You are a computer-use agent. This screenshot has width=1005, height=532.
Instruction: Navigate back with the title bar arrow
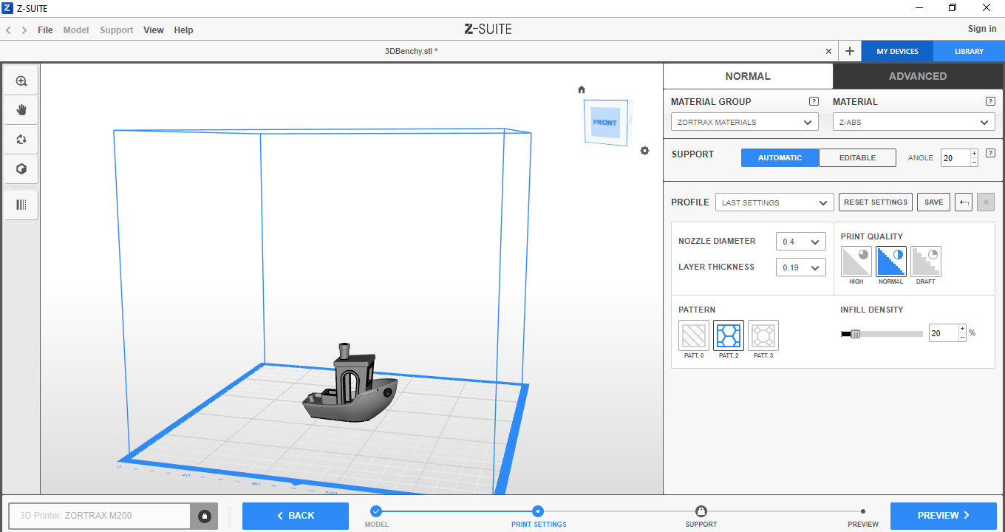[9, 30]
